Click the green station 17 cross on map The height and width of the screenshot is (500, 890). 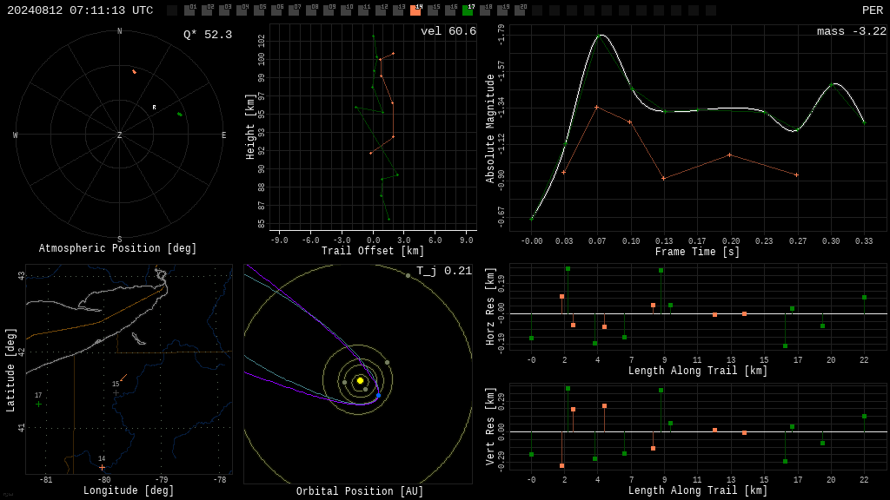click(x=38, y=405)
